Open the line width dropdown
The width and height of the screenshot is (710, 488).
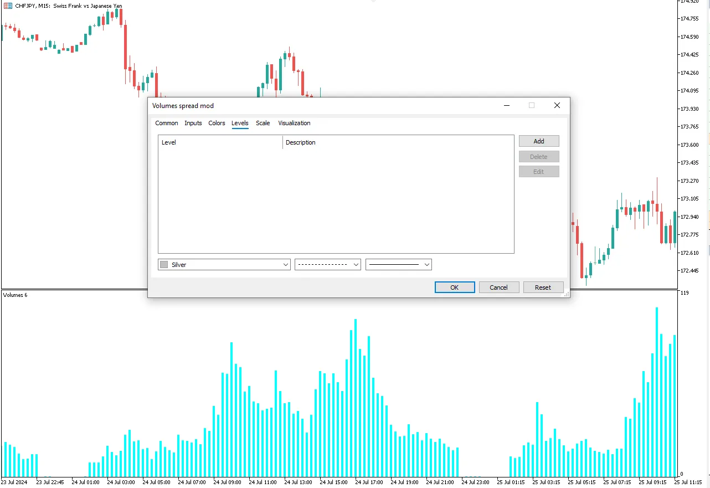tap(399, 265)
